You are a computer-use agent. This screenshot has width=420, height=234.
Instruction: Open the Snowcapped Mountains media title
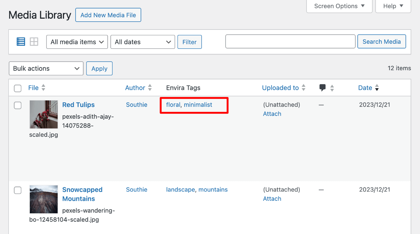tap(82, 194)
